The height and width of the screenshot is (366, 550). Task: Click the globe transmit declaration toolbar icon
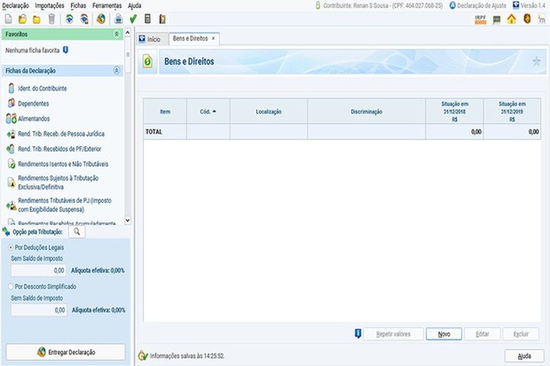tap(101, 19)
